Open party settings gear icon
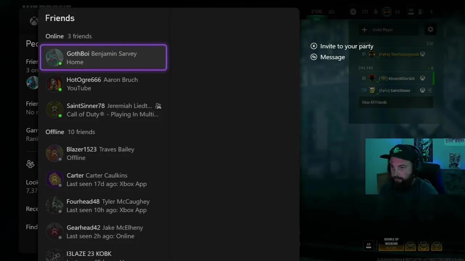The image size is (465, 261). pos(430,29)
